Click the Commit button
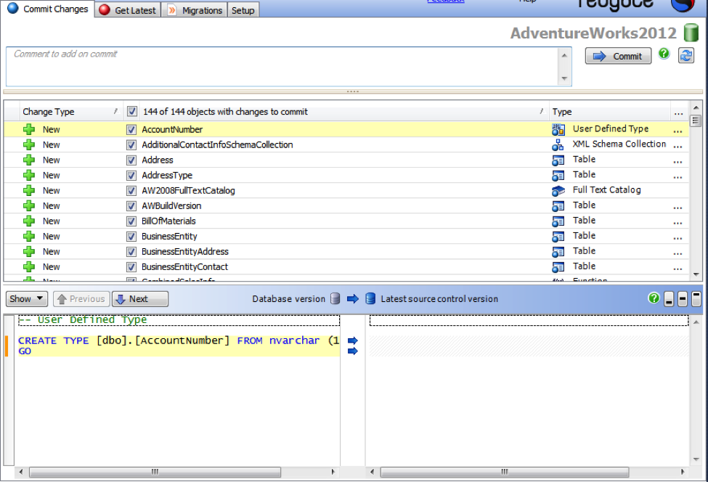The image size is (708, 482). (618, 56)
